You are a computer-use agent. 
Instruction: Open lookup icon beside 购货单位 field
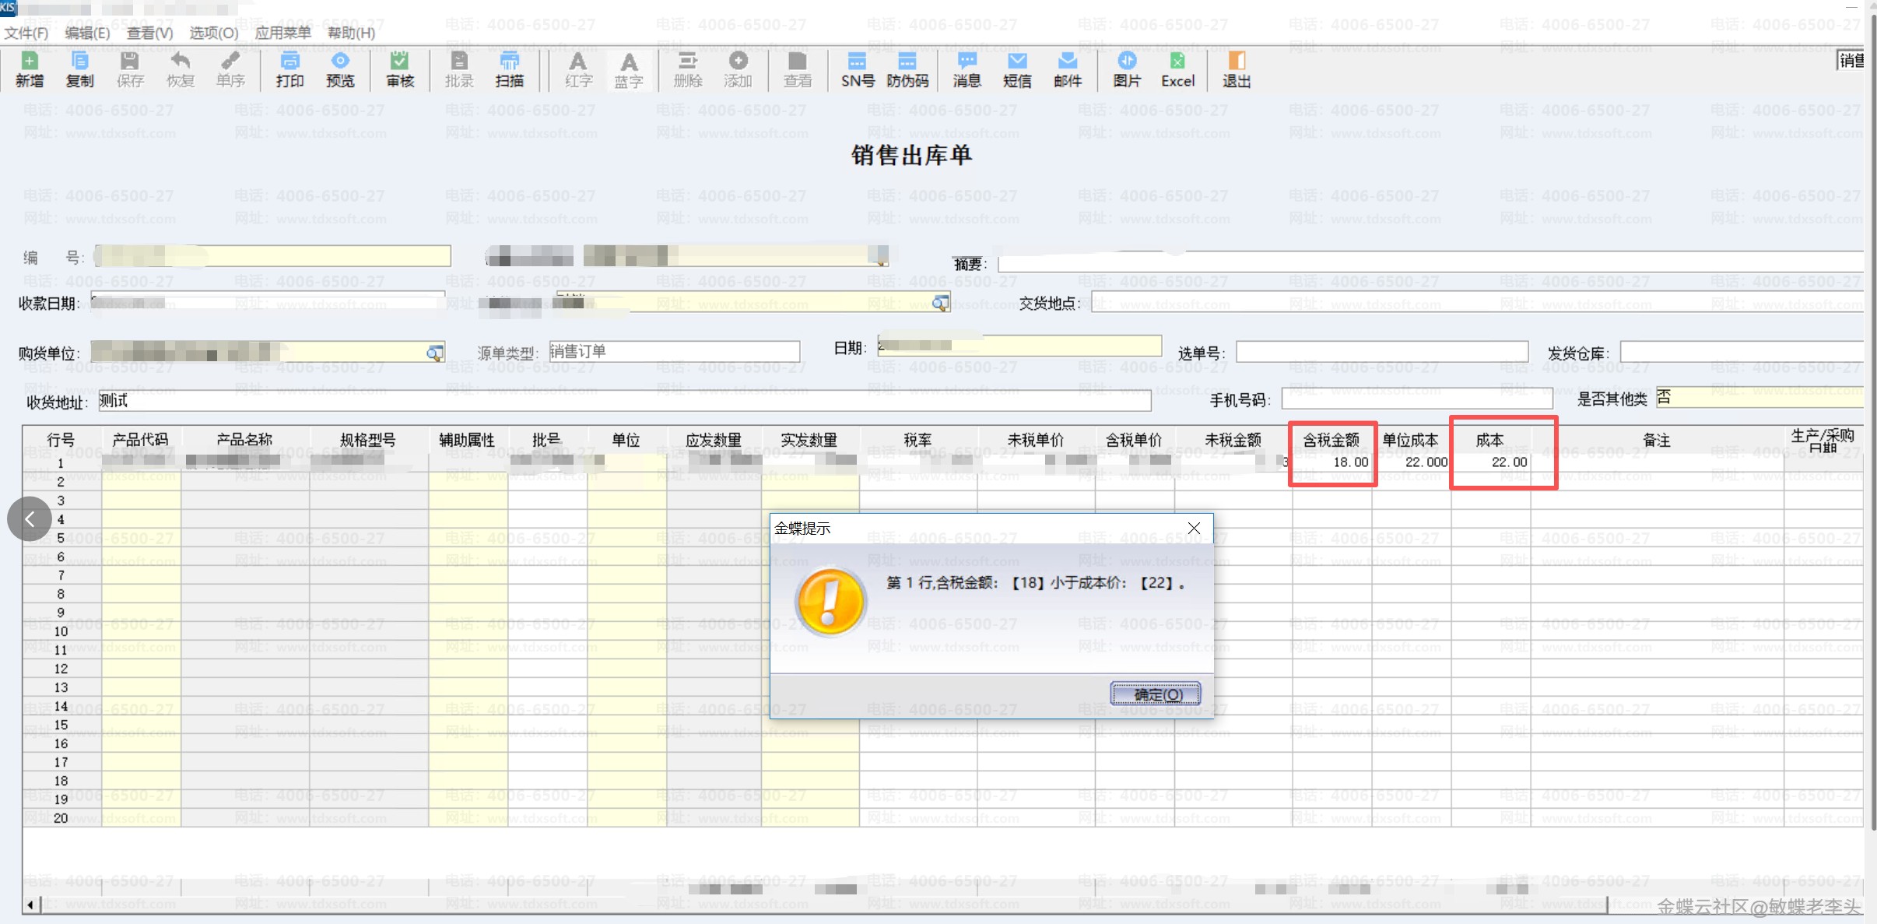(x=435, y=353)
